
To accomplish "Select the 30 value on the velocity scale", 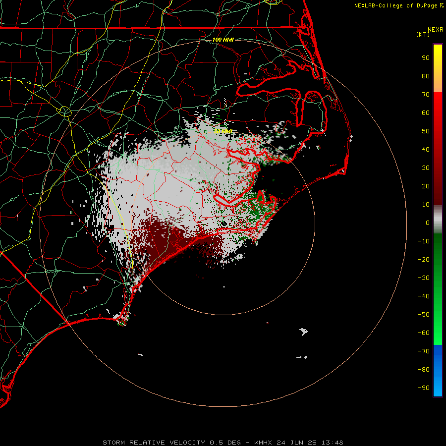I will pyautogui.click(x=426, y=168).
